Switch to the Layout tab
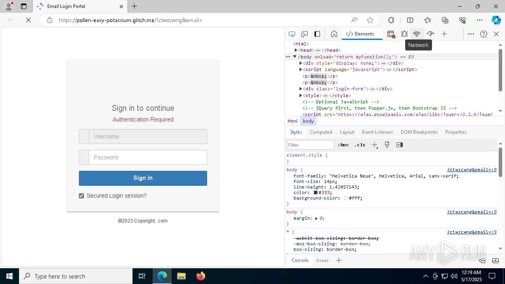Viewport: 505px width, 284px height. pos(347,132)
